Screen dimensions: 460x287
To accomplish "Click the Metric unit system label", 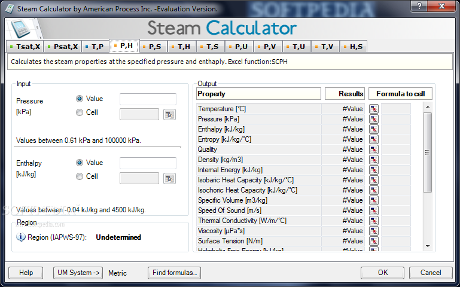I will (x=117, y=273).
